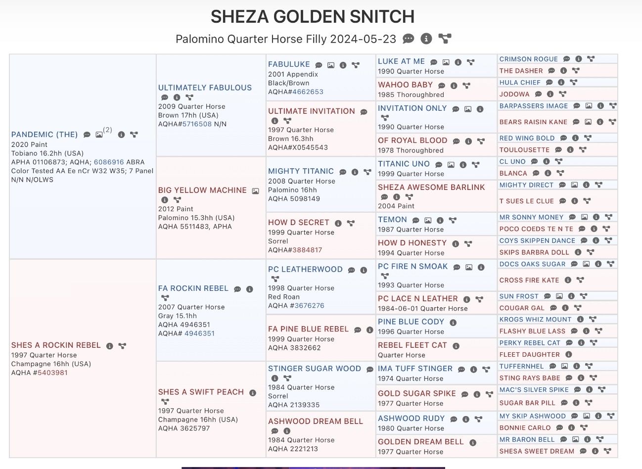Show info icon for Golden Dream Bell

pyautogui.click(x=473, y=442)
